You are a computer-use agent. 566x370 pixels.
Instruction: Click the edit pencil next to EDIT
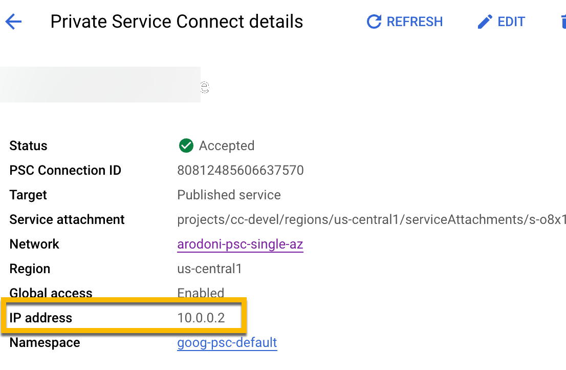coord(485,22)
